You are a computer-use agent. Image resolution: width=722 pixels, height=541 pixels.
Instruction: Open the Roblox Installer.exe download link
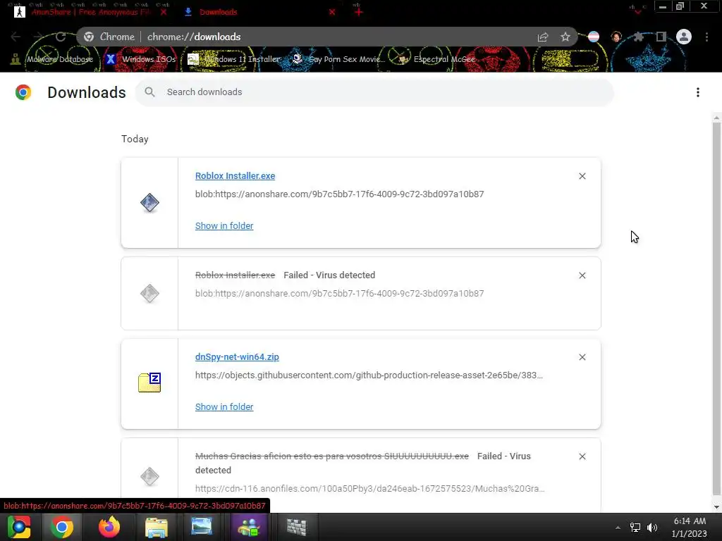coord(235,175)
